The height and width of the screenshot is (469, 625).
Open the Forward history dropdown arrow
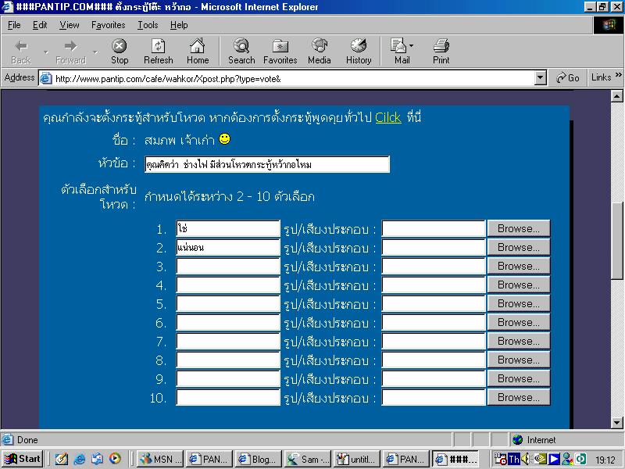tap(95, 52)
